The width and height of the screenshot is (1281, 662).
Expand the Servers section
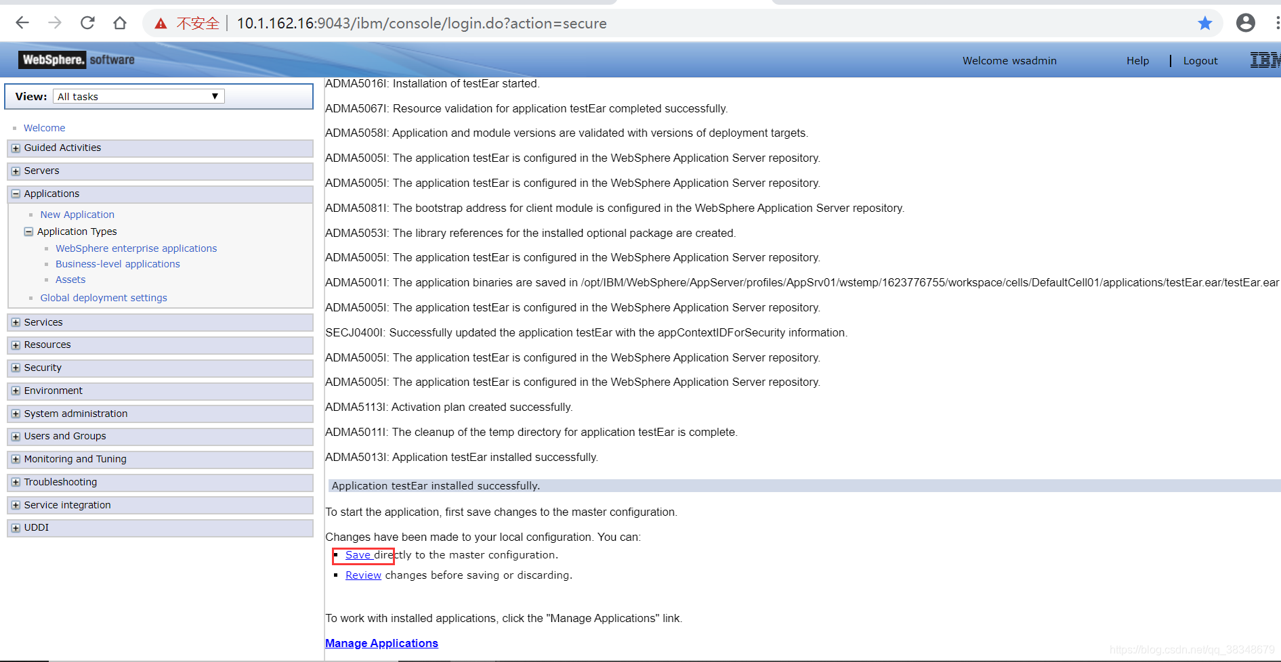click(16, 171)
